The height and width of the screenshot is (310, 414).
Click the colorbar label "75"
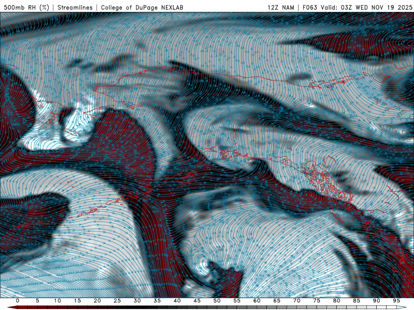[x=317, y=301]
